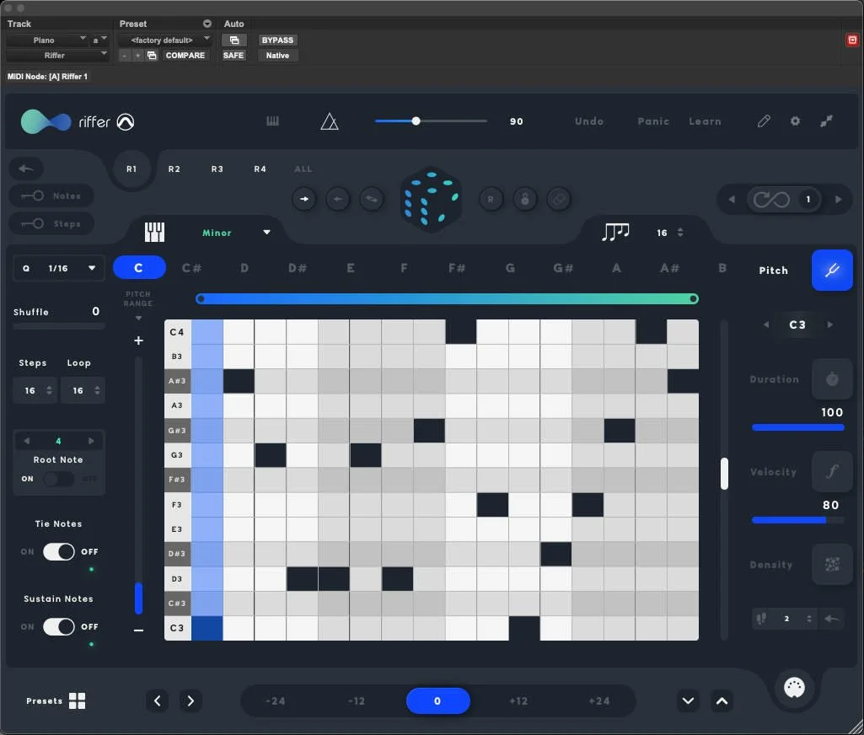Image resolution: width=864 pixels, height=735 pixels.
Task: Select the eraser icon near the dice
Action: click(x=557, y=199)
